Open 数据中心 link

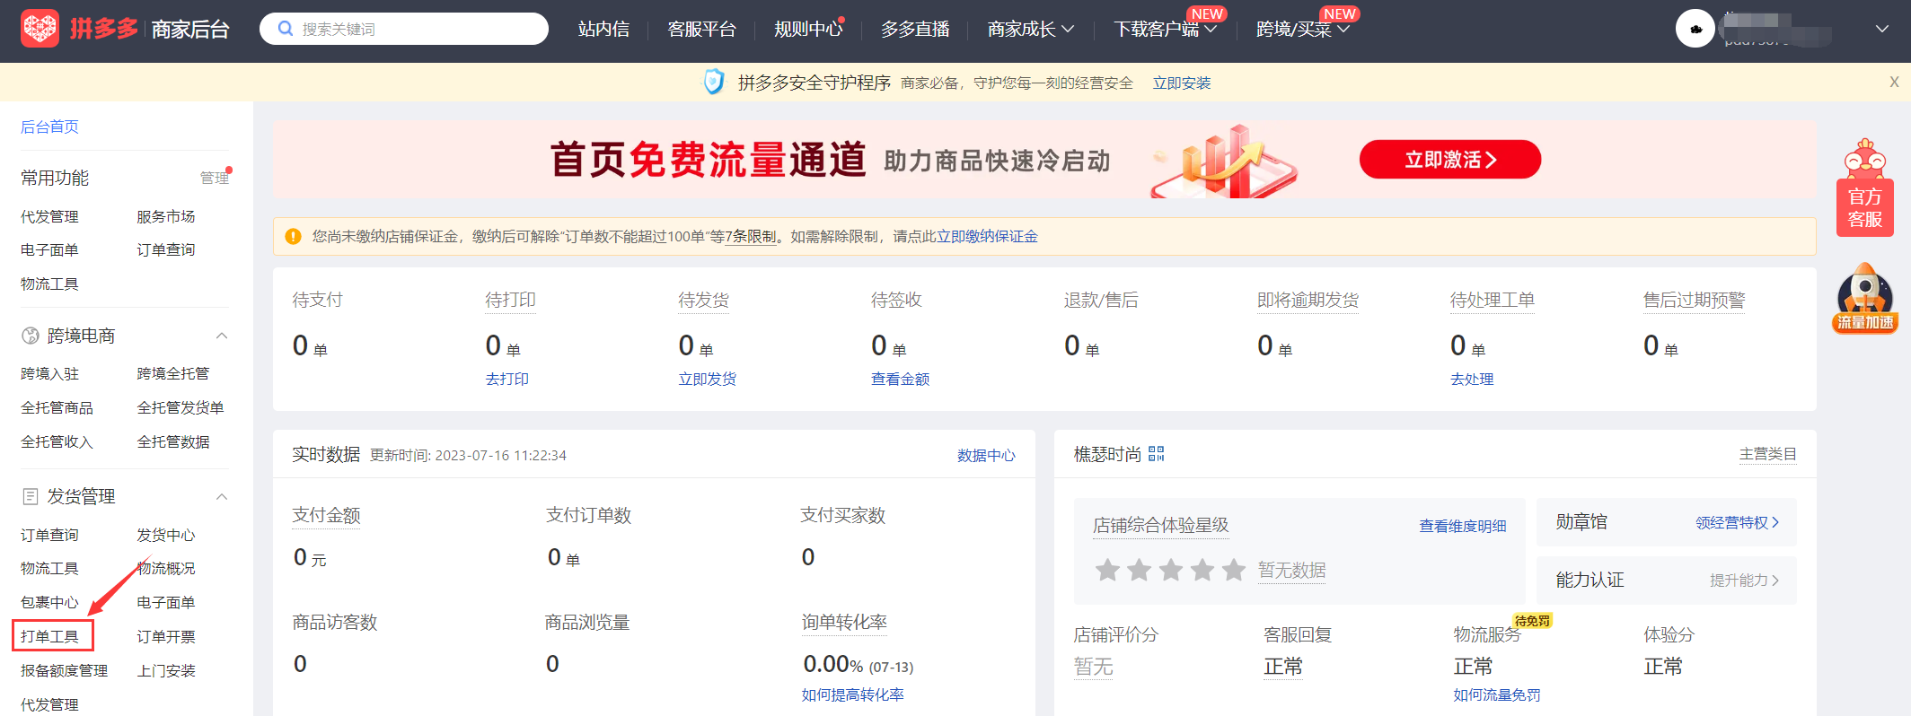pos(986,456)
